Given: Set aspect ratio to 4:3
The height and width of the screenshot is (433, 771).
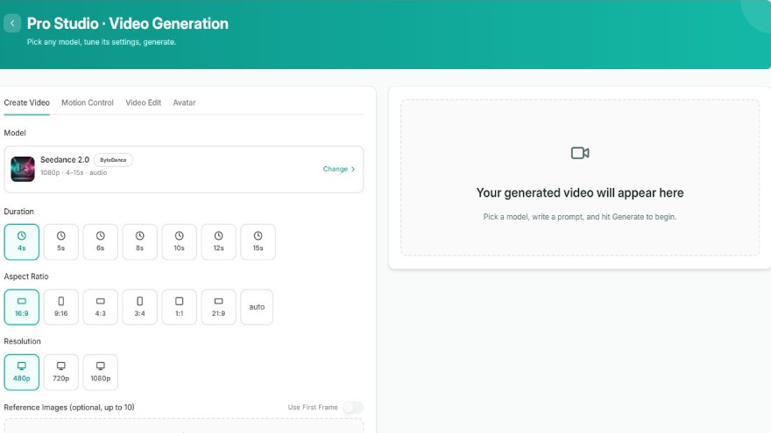Looking at the screenshot, I should (x=100, y=307).
